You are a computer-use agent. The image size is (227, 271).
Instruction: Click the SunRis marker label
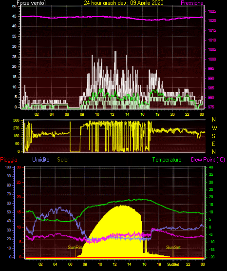pos(75,248)
